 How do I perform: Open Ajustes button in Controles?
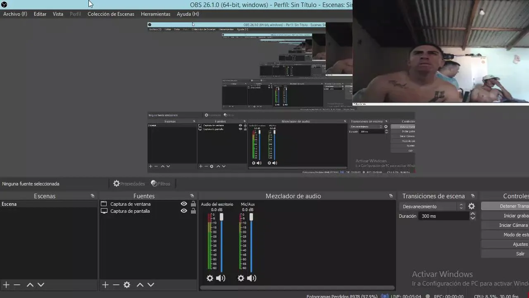click(505, 244)
